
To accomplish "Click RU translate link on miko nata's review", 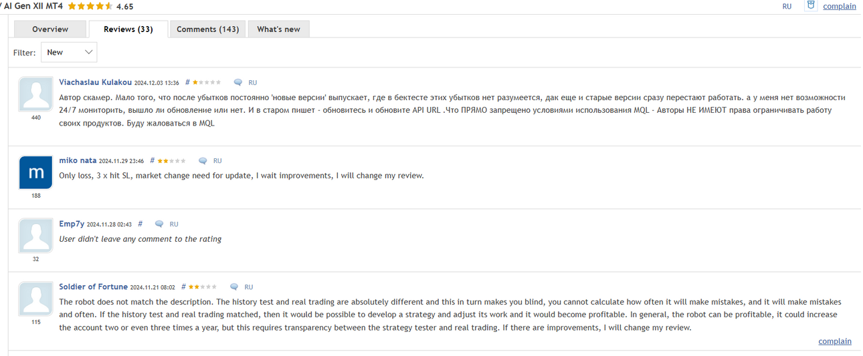I will coord(217,161).
